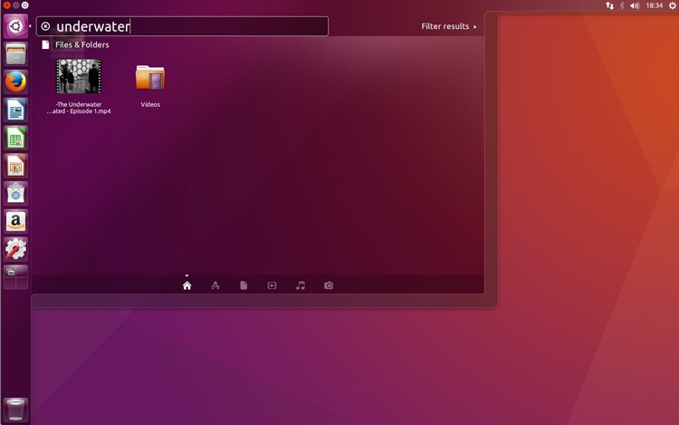Launch LibreOffice Writer

(x=15, y=110)
